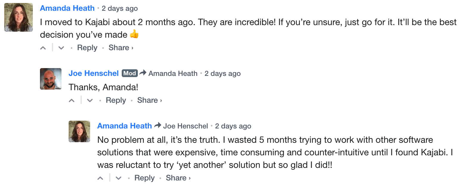Open Joe Henschel's profile via blue name
This screenshot has height=184, width=460.
(x=94, y=73)
